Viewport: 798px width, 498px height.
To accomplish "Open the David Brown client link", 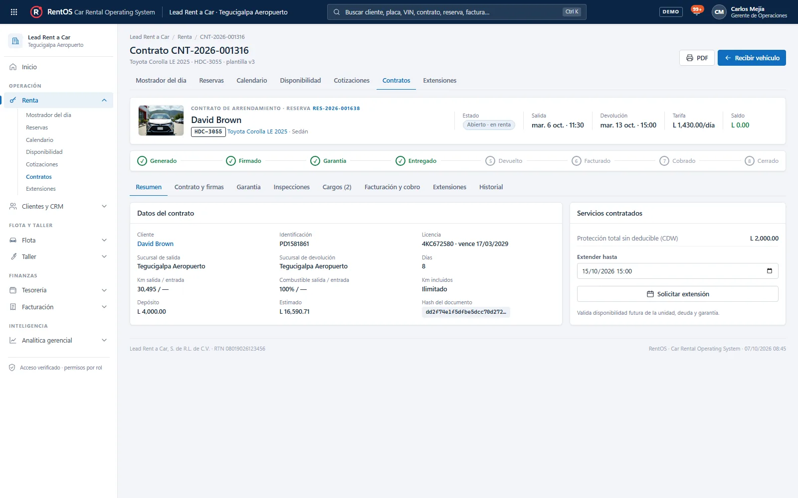I will pos(155,244).
